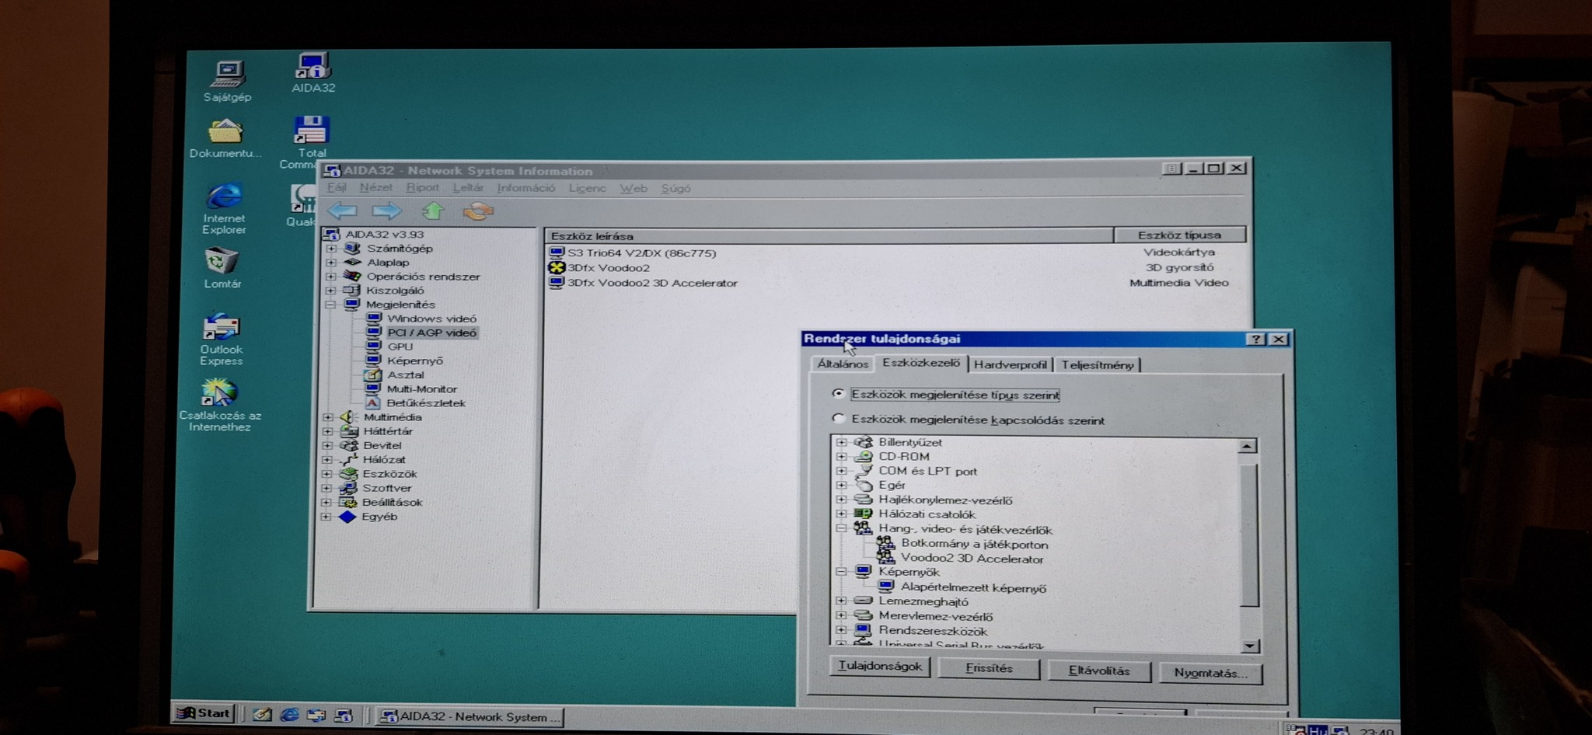1592x735 pixels.
Task: Open the Dokumentumok desktop folder
Action: (225, 138)
